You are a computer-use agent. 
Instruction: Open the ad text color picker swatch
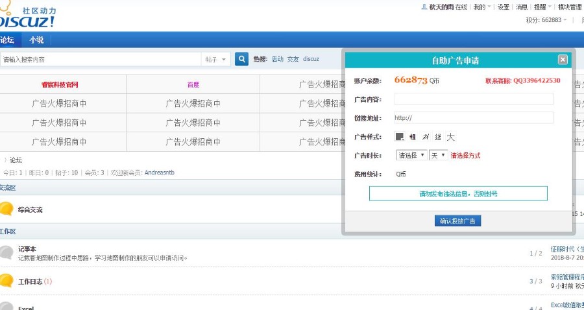[400, 137]
